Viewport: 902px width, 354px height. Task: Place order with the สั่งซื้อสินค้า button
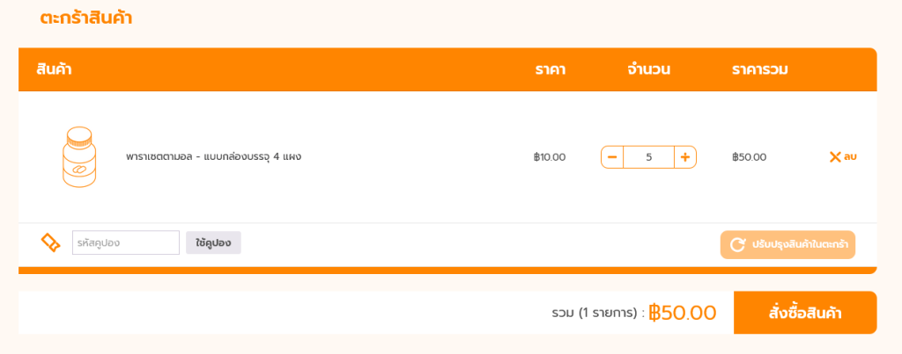(x=805, y=313)
